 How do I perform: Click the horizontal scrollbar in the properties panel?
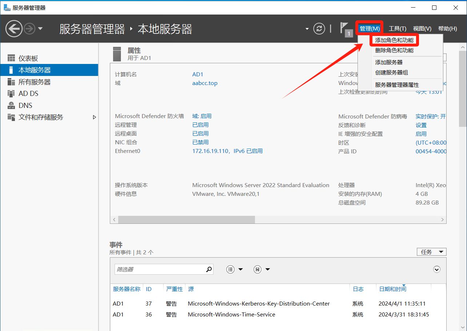coord(186,220)
